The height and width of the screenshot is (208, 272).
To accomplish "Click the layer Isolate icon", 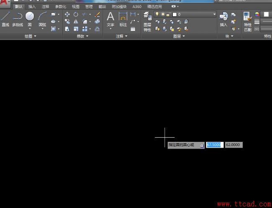I will pos(164,21).
